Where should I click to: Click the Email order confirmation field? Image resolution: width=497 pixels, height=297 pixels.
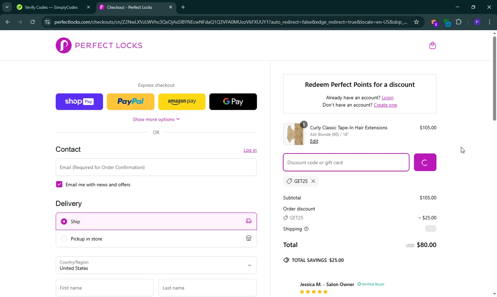click(156, 167)
